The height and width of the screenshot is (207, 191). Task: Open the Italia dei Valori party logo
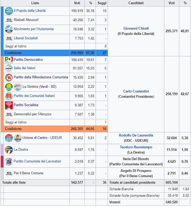coord(9,68)
